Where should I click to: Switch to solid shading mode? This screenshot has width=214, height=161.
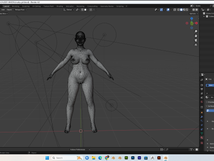click(181, 10)
